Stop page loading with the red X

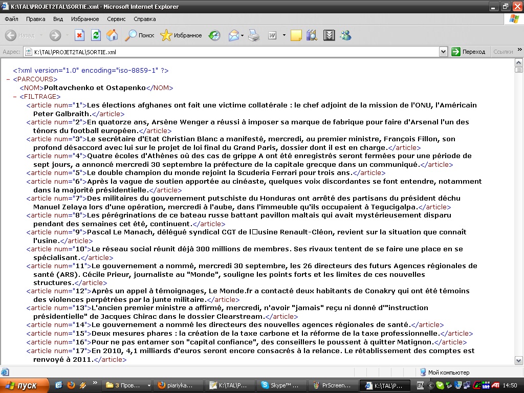[x=79, y=35]
